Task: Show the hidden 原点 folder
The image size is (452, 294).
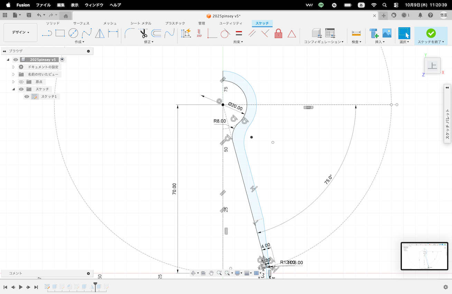Action: point(21,82)
